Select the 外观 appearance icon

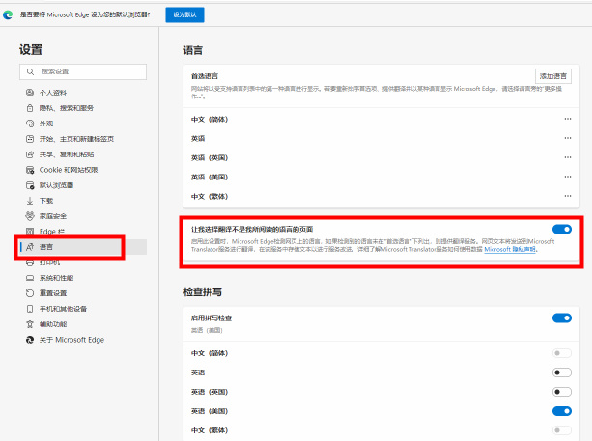click(x=30, y=124)
